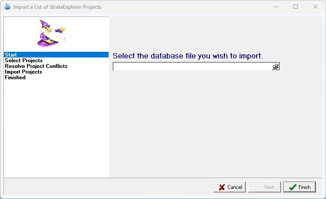The height and width of the screenshot is (199, 326).
Task: Click the StrataExplorer title bar app icon
Action: [7, 7]
